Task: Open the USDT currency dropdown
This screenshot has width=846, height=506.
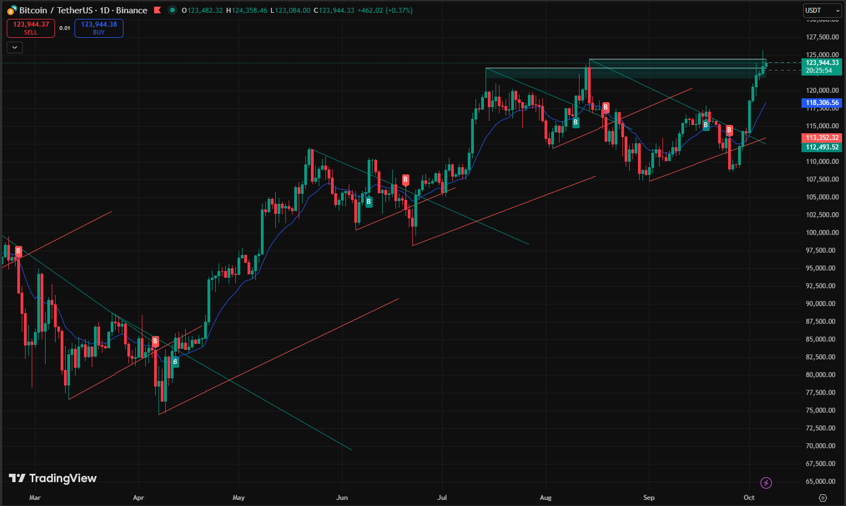Action: pyautogui.click(x=822, y=10)
